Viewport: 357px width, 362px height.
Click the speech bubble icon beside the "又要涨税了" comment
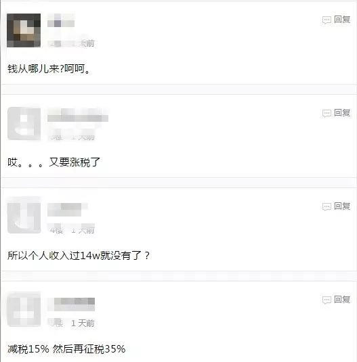click(x=327, y=113)
